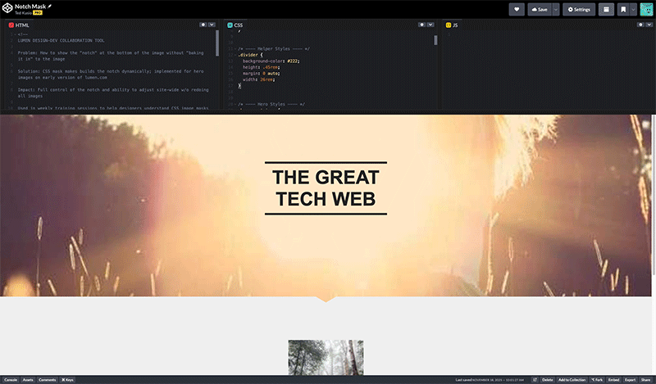Click forest thumbnail image in preview
This screenshot has height=384, width=656.
[326, 357]
